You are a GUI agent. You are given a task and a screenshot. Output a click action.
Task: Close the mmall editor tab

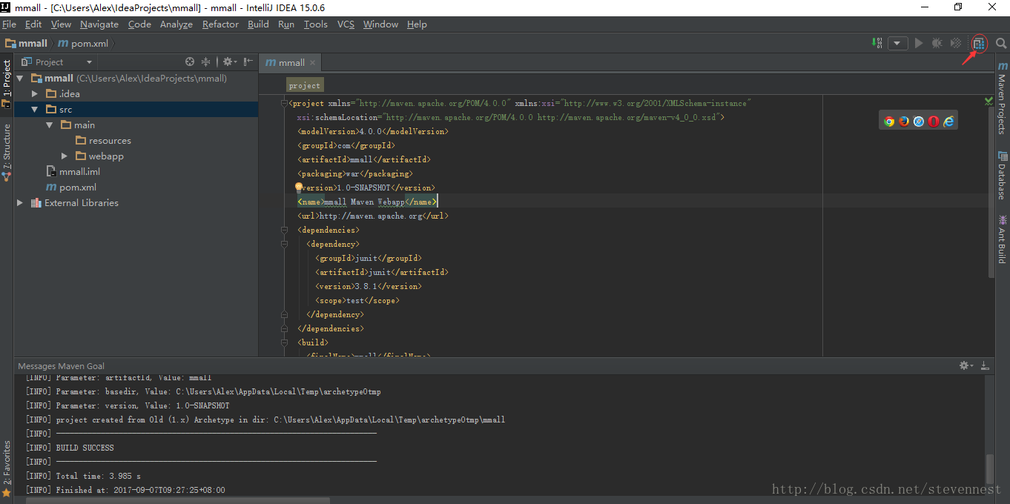pyautogui.click(x=313, y=63)
